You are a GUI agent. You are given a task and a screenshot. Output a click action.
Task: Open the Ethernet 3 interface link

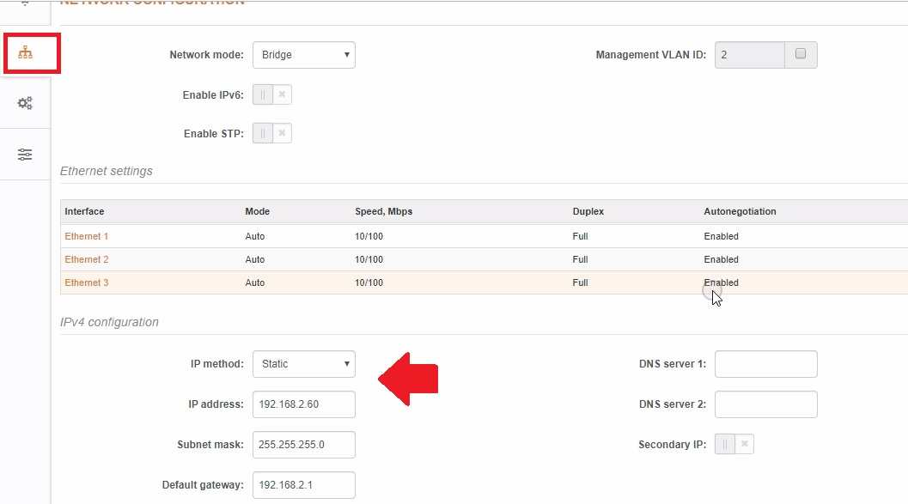(x=86, y=282)
